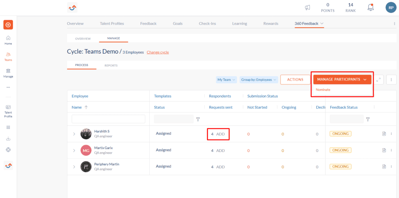
Task: Click the ACTIONS button
Action: tap(295, 80)
